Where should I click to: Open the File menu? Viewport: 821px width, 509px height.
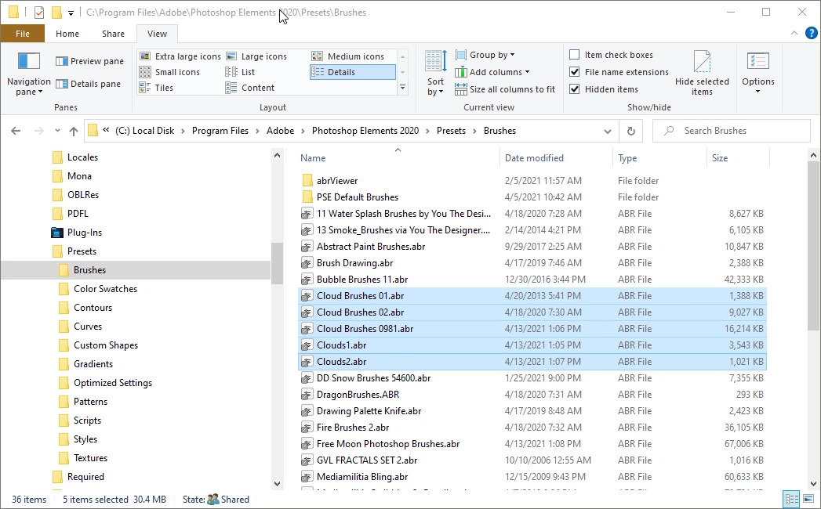[23, 34]
